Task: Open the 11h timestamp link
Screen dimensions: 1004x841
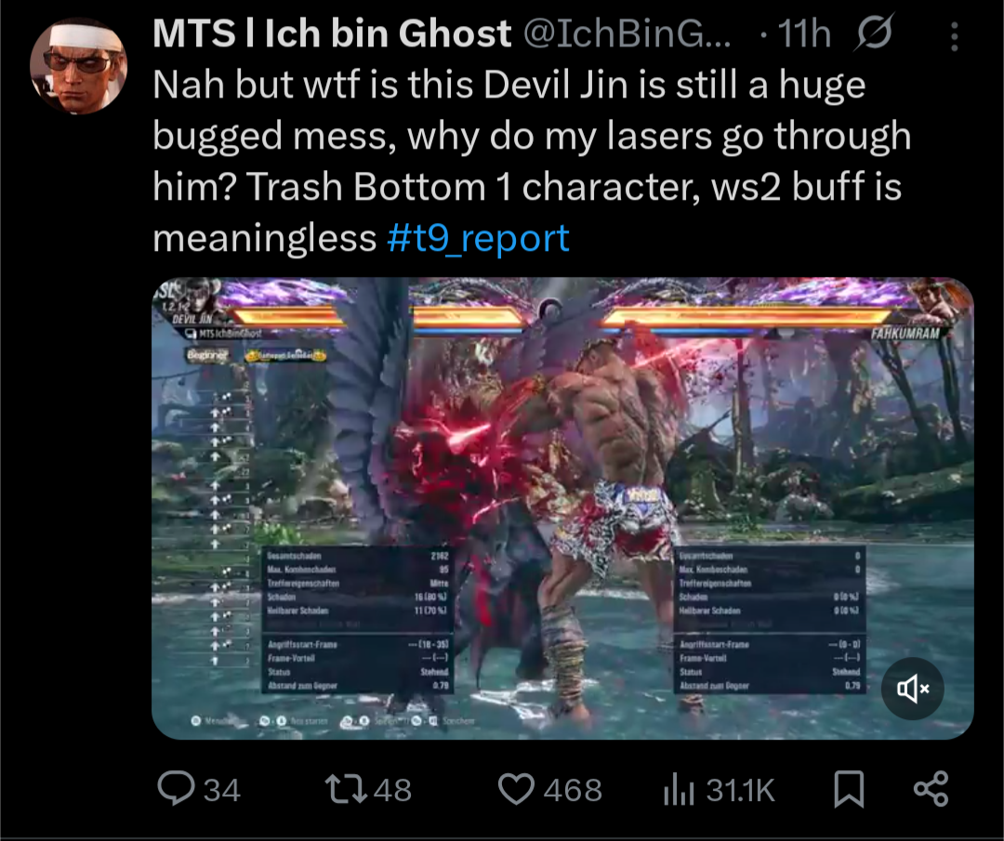Action: coord(804,33)
